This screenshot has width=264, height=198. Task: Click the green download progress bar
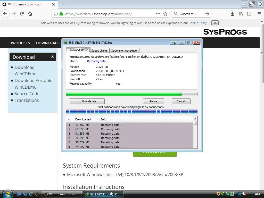click(x=132, y=94)
